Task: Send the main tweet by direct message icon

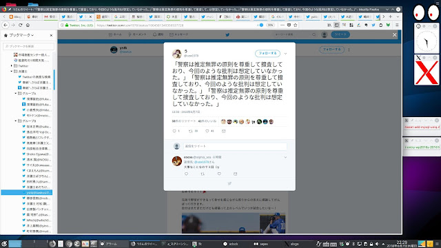Action: click(223, 131)
